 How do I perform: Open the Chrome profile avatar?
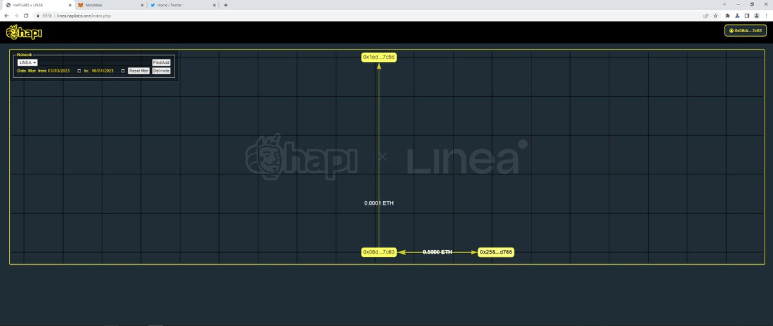(756, 15)
